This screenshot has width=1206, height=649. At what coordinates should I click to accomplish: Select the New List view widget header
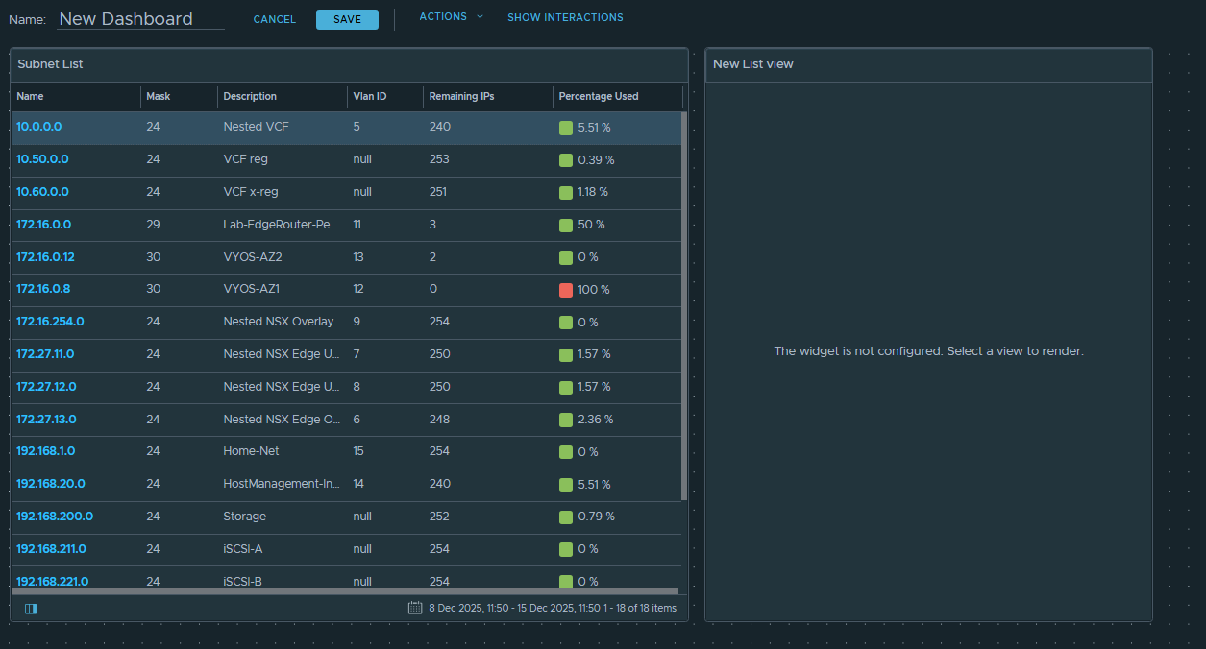coord(927,64)
